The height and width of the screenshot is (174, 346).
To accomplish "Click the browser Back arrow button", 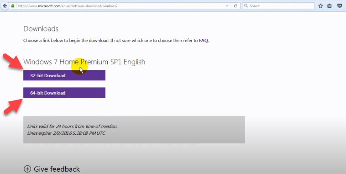I will [x=5, y=6].
